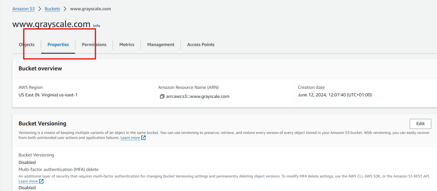Viewport: 437px width, 191px height.
Task: Copy the bucket ARN with the copy icon
Action: point(162,96)
